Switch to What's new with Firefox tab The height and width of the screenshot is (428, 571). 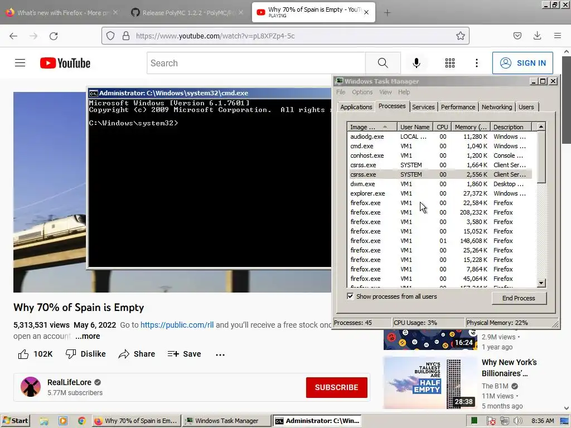62,13
